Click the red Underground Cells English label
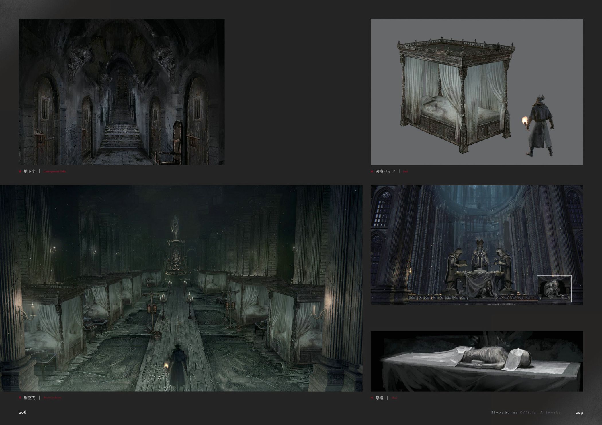The height and width of the screenshot is (425, 602). (x=54, y=171)
